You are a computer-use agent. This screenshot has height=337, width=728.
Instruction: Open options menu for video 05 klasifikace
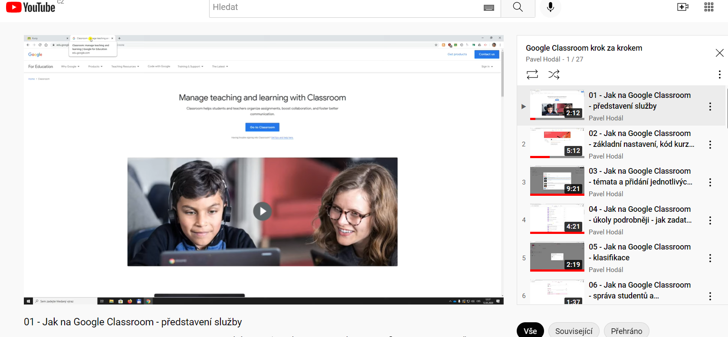[x=710, y=258]
